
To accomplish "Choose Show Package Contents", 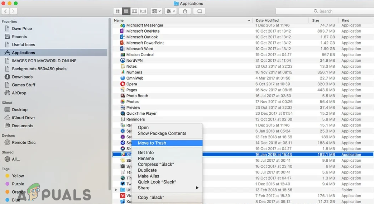I will pyautogui.click(x=162, y=133).
